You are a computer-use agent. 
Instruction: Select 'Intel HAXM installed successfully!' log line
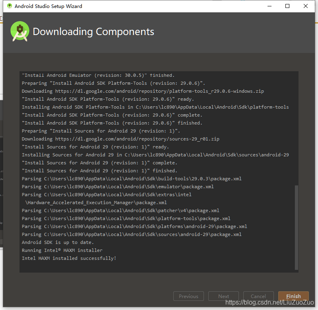click(x=69, y=258)
